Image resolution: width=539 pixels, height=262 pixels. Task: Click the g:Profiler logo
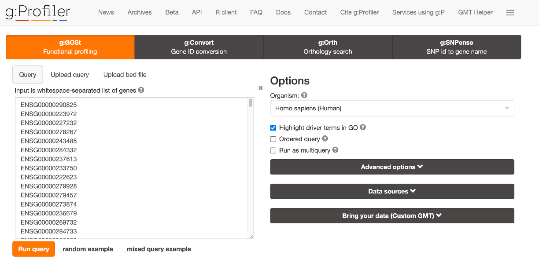pyautogui.click(x=37, y=12)
